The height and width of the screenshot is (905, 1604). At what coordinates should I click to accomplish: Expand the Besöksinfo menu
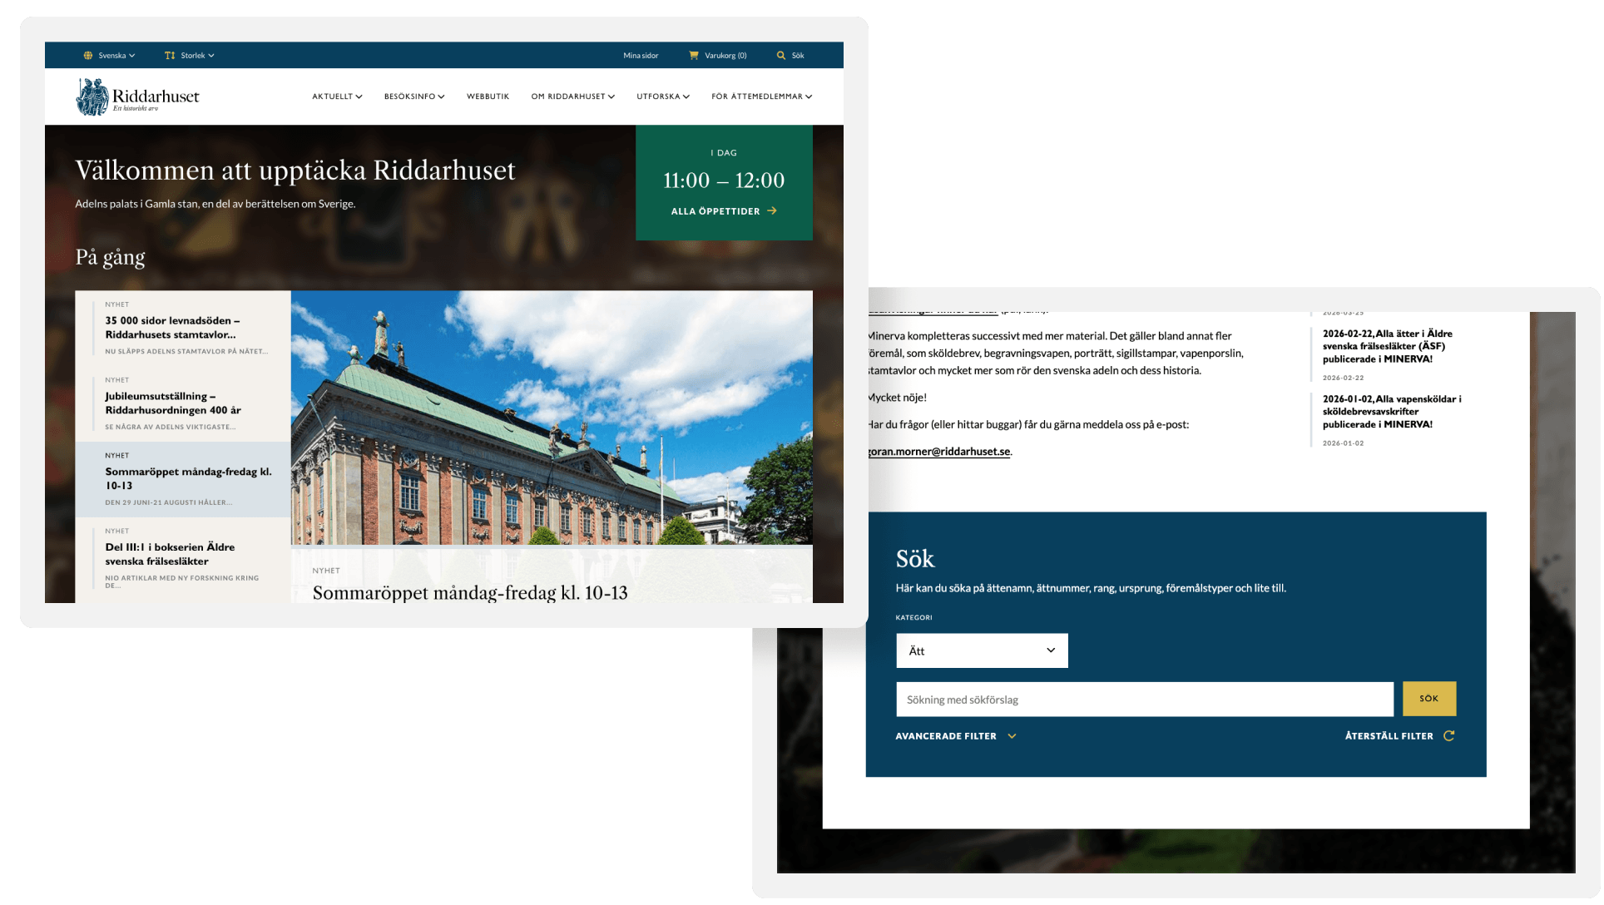point(414,96)
